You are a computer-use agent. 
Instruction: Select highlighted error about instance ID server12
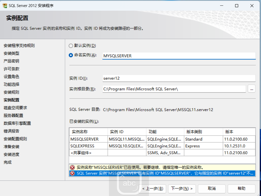click(x=162, y=173)
